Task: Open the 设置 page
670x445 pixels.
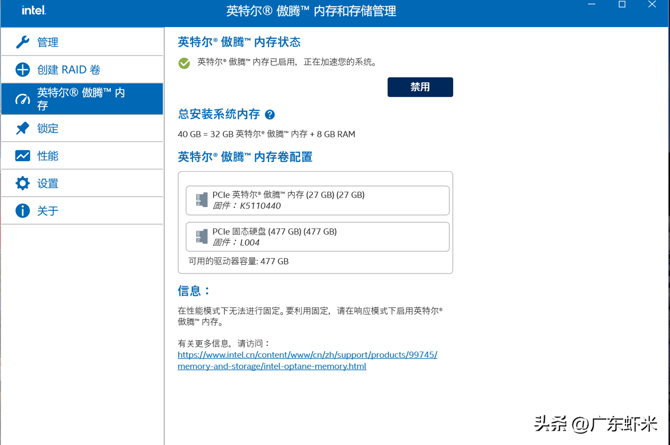Action: point(82,183)
